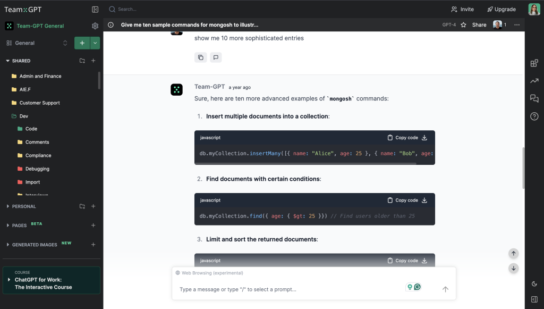Download the find query code snippet
The height and width of the screenshot is (309, 544).
[x=424, y=201]
